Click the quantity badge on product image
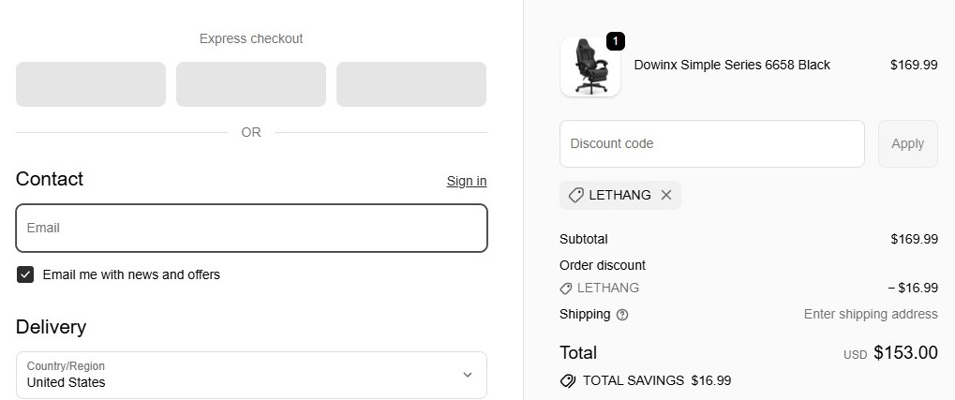Screen dimensions: 955x400 615,41
